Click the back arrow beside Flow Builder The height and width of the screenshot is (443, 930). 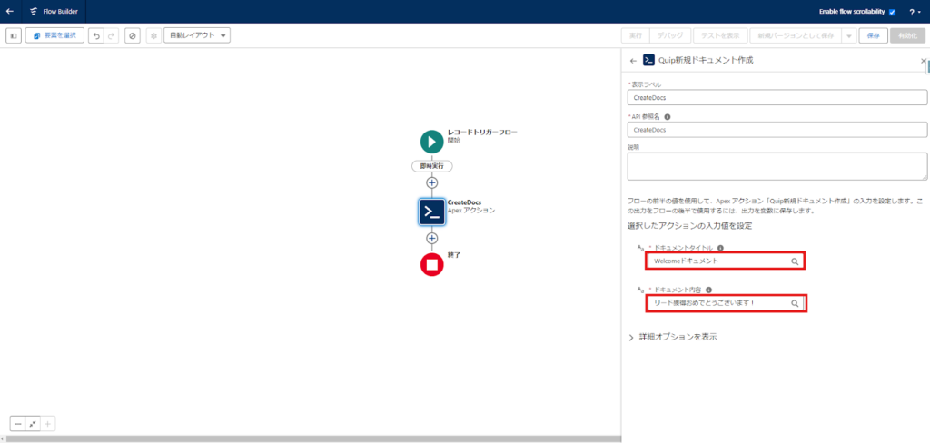(9, 12)
